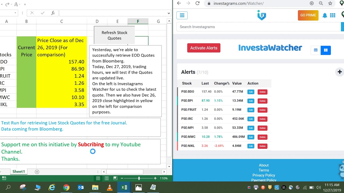Expand the Name Box dropdown arrow
The height and width of the screenshot is (193, 344).
15,13
